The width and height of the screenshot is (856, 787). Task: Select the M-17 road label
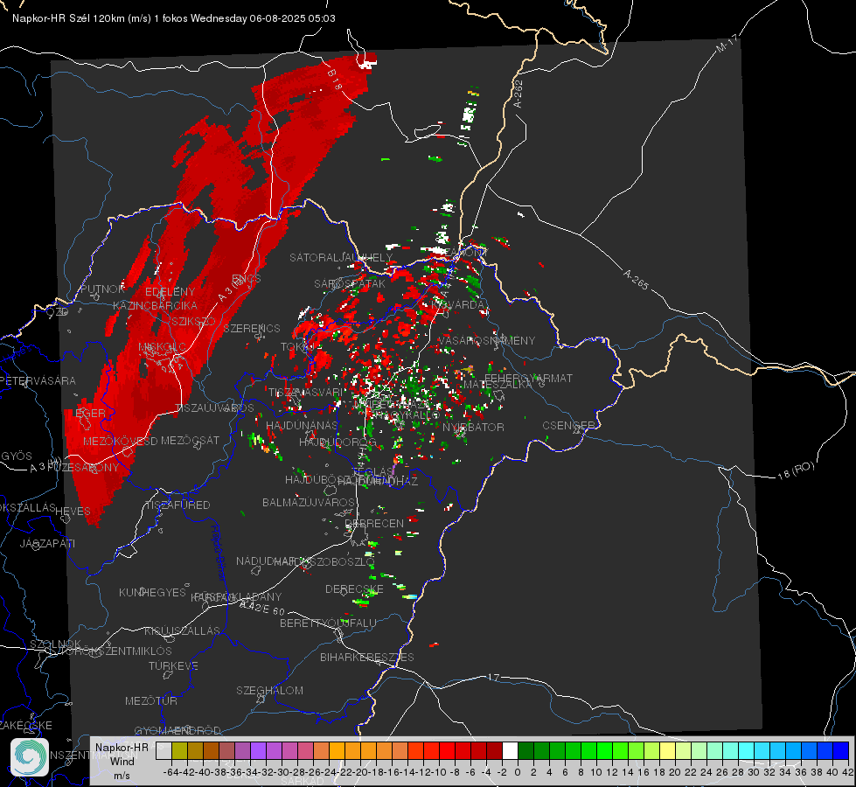pyautogui.click(x=727, y=43)
